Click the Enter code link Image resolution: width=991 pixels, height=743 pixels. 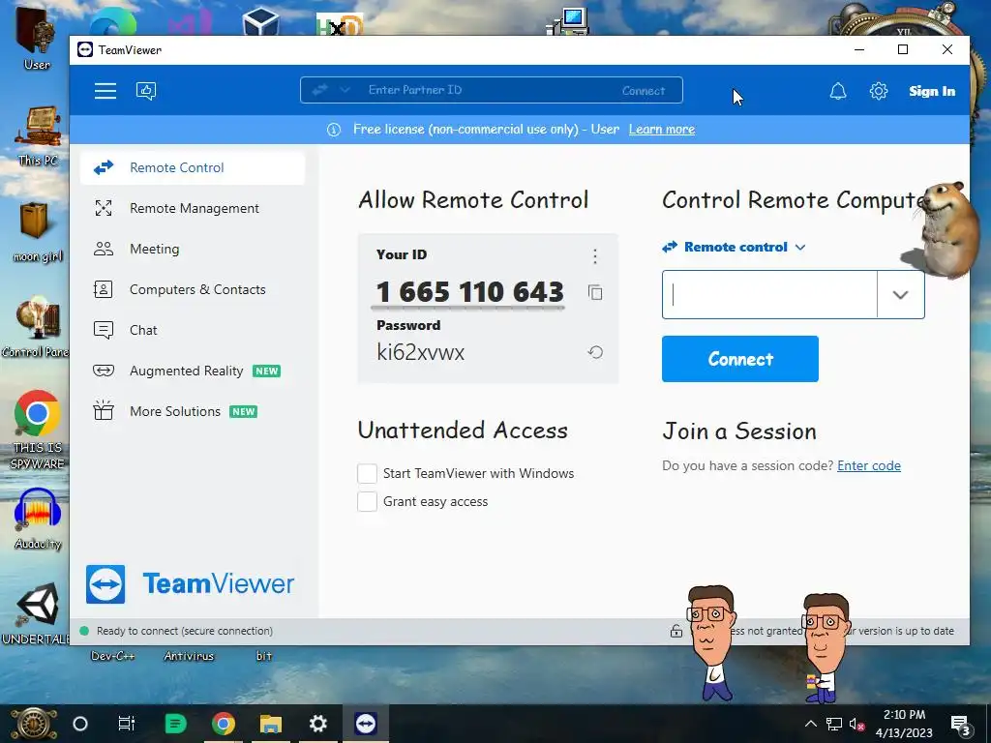pos(869,465)
